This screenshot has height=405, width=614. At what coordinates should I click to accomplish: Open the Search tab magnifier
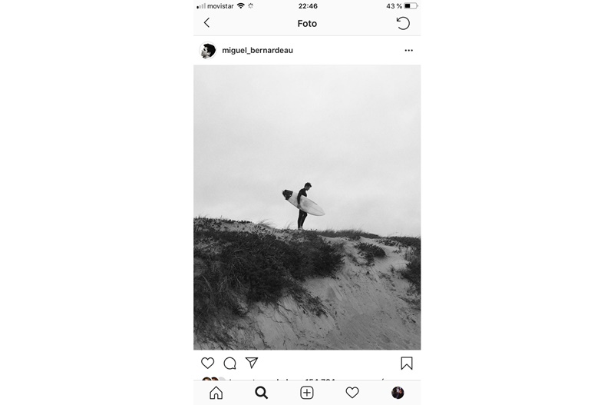(x=261, y=393)
